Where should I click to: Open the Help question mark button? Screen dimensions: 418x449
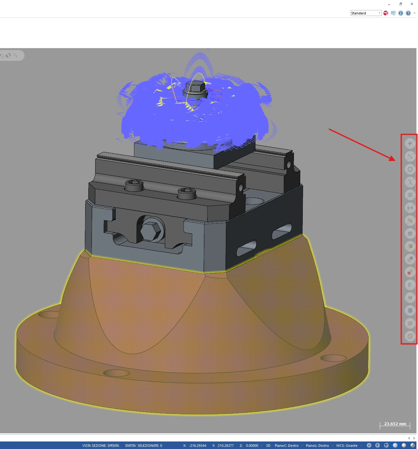tap(408, 13)
